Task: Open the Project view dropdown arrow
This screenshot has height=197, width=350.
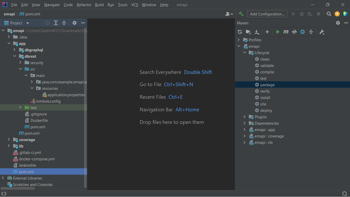Action: pos(28,23)
